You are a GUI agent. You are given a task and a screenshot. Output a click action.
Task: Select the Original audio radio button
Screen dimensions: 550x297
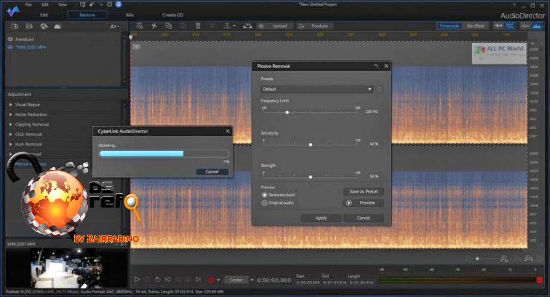pos(264,203)
